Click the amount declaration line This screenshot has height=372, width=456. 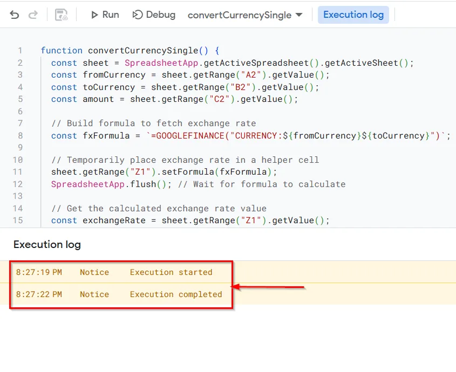(174, 99)
